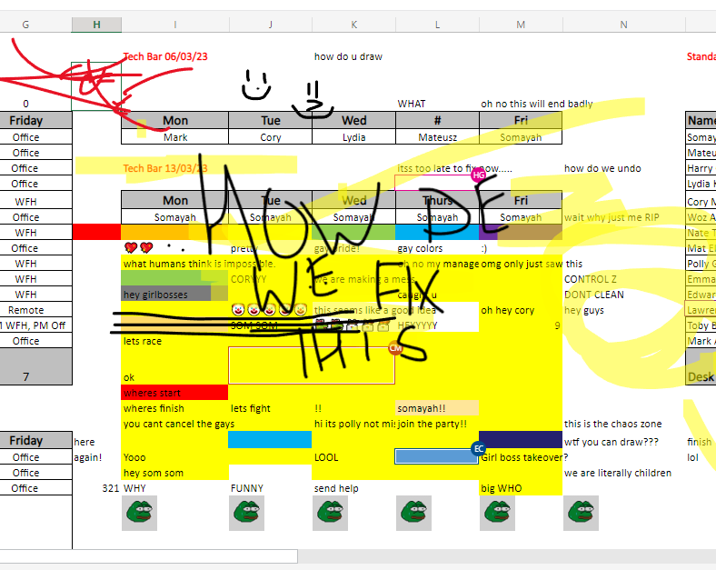
Task: Select the column H header
Action: 96,25
